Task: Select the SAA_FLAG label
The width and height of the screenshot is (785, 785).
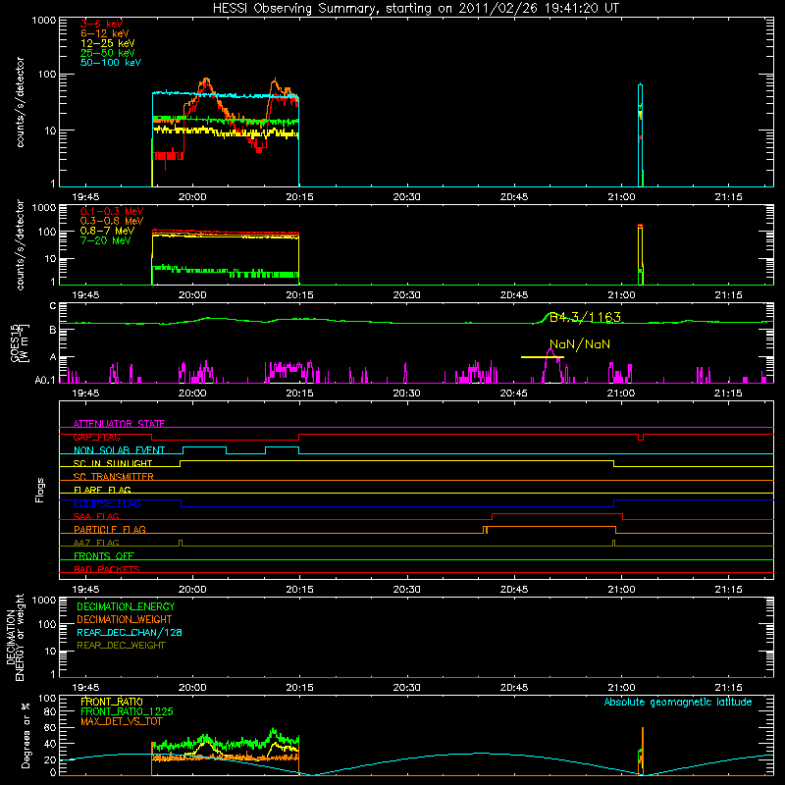Action: point(96,517)
